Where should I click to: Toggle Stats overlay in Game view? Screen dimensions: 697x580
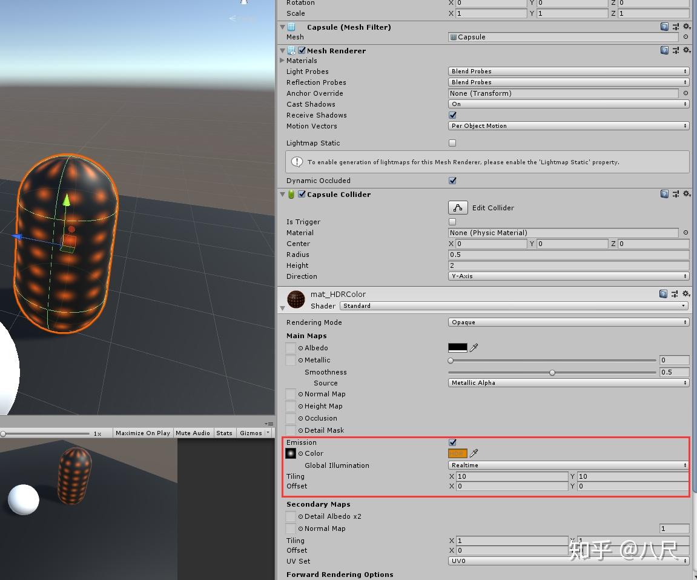pos(224,433)
